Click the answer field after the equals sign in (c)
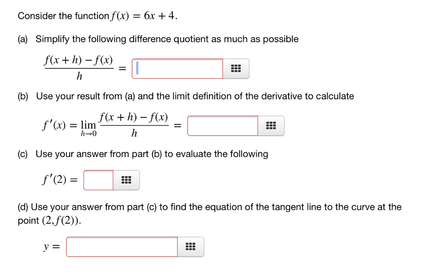This screenshot has width=428, height=275. click(x=98, y=179)
